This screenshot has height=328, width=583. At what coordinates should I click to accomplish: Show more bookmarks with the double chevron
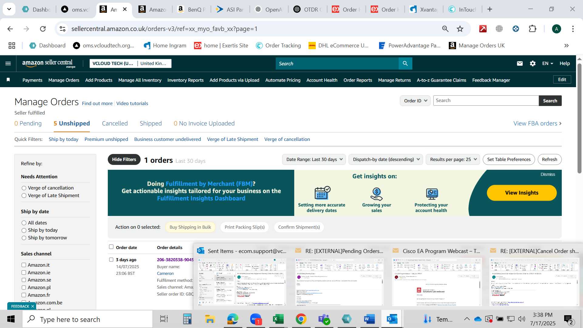click(566, 46)
